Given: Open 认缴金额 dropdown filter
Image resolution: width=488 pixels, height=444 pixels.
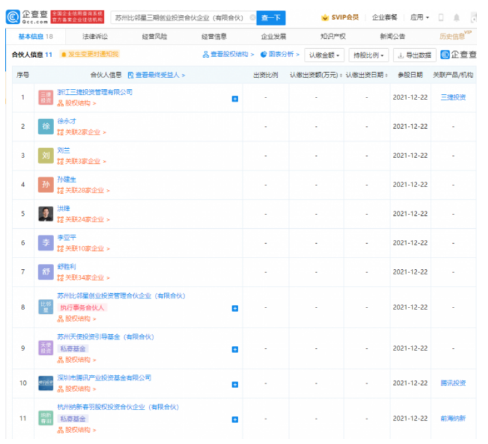Looking at the screenshot, I should coord(324,55).
